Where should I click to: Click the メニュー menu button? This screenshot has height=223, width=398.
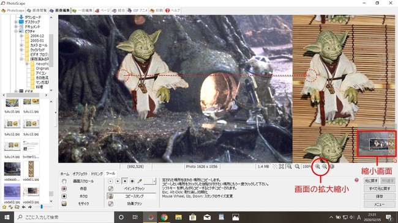click(x=379, y=204)
